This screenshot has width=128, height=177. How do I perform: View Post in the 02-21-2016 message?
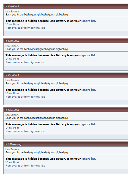12,128
